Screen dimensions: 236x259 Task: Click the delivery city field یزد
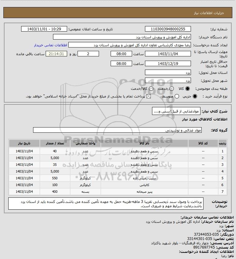point(168,80)
